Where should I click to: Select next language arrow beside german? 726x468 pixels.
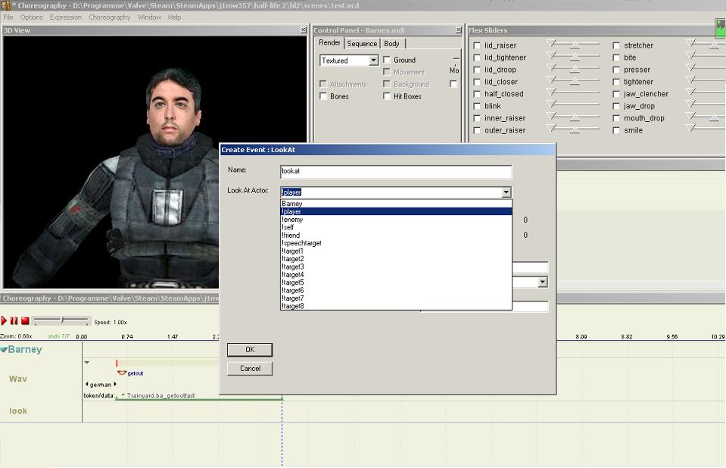point(115,384)
